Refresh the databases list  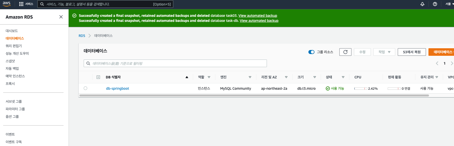click(345, 52)
